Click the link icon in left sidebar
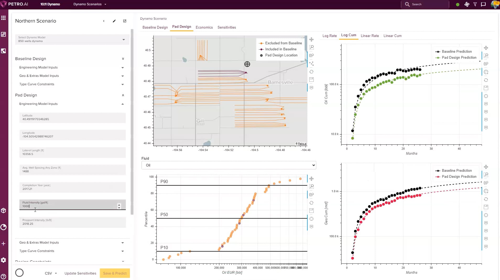 [3, 34]
